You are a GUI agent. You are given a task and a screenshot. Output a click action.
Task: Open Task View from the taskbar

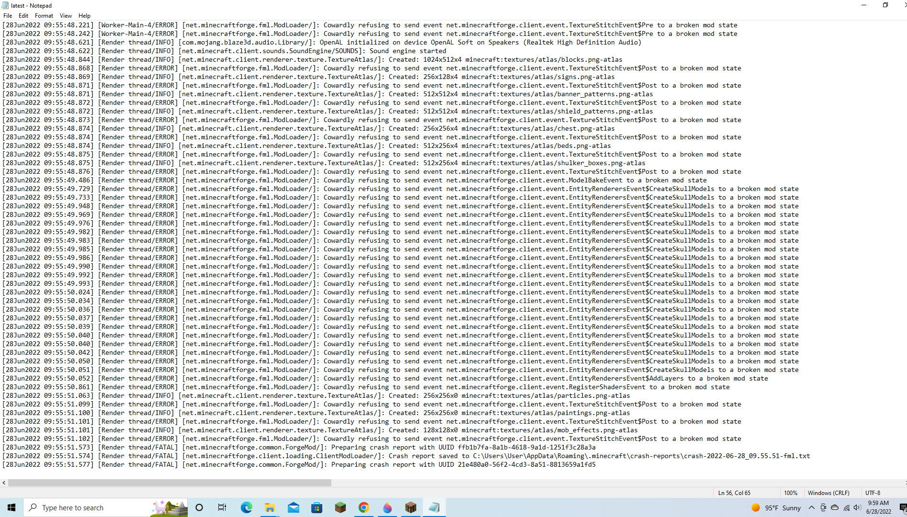pyautogui.click(x=222, y=507)
